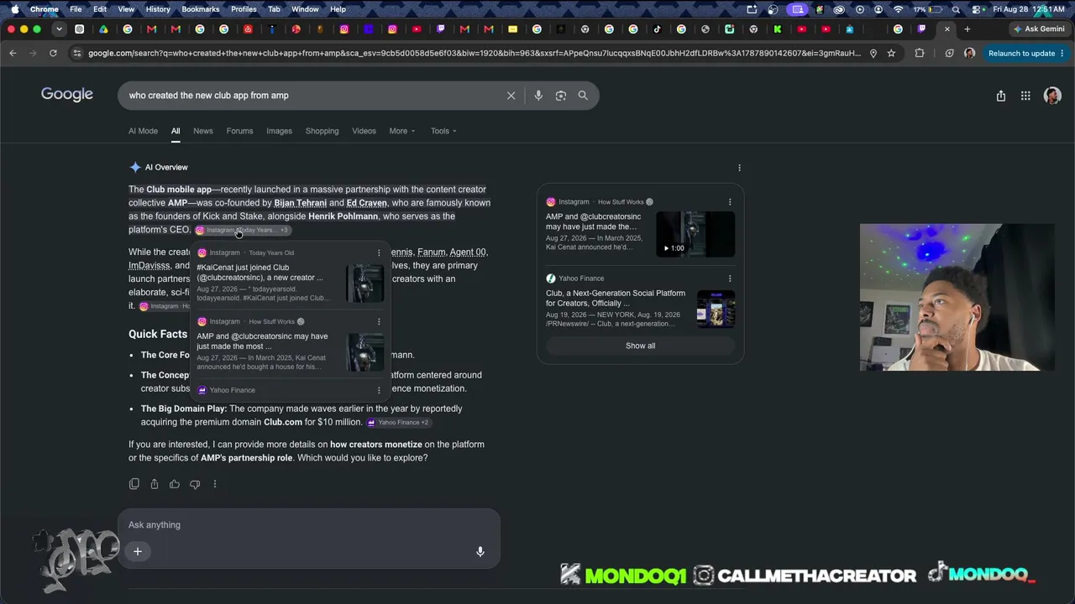Dictate a follow-up with the Ask anything microphone
Image resolution: width=1075 pixels, height=604 pixels.
click(x=480, y=551)
